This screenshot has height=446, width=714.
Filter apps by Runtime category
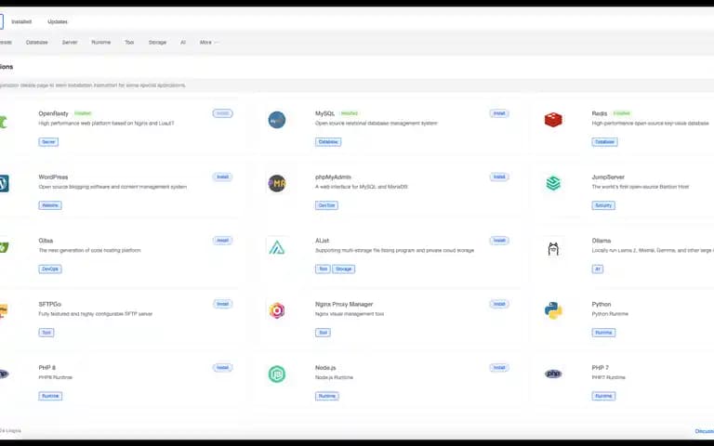[x=101, y=43]
